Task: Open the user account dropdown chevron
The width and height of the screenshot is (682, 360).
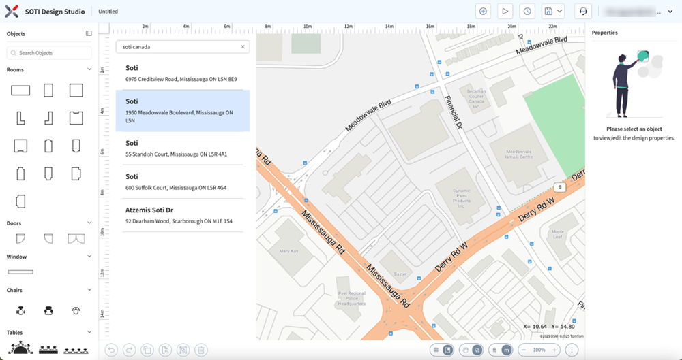Action: (x=670, y=12)
